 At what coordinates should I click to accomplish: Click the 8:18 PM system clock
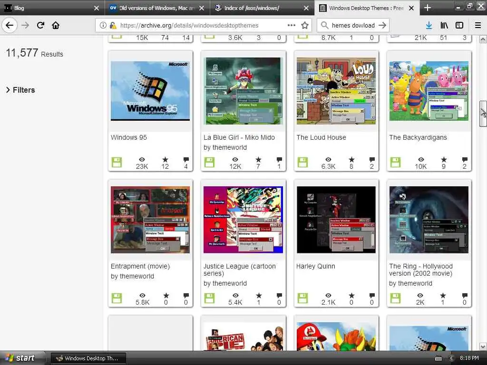(x=469, y=358)
